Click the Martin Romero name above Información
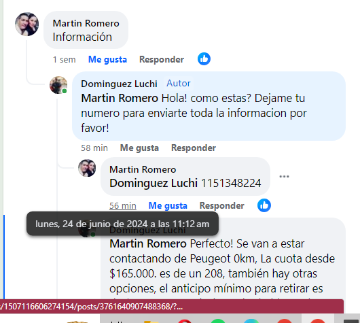 click(86, 23)
